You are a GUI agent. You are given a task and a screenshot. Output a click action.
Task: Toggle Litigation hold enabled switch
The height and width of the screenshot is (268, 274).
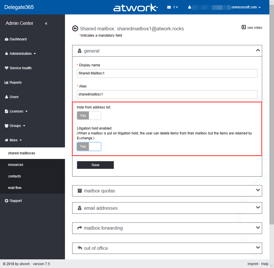click(89, 147)
